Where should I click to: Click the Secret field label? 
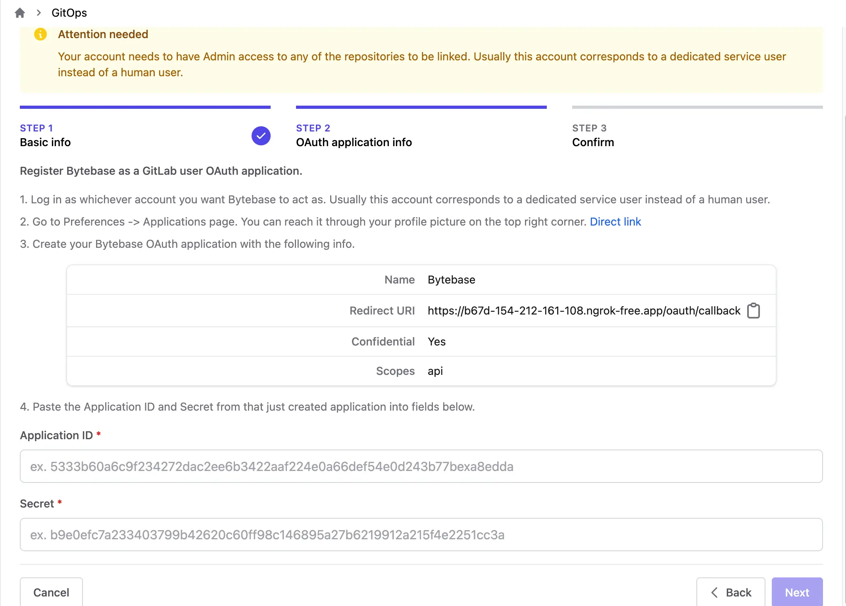37,504
